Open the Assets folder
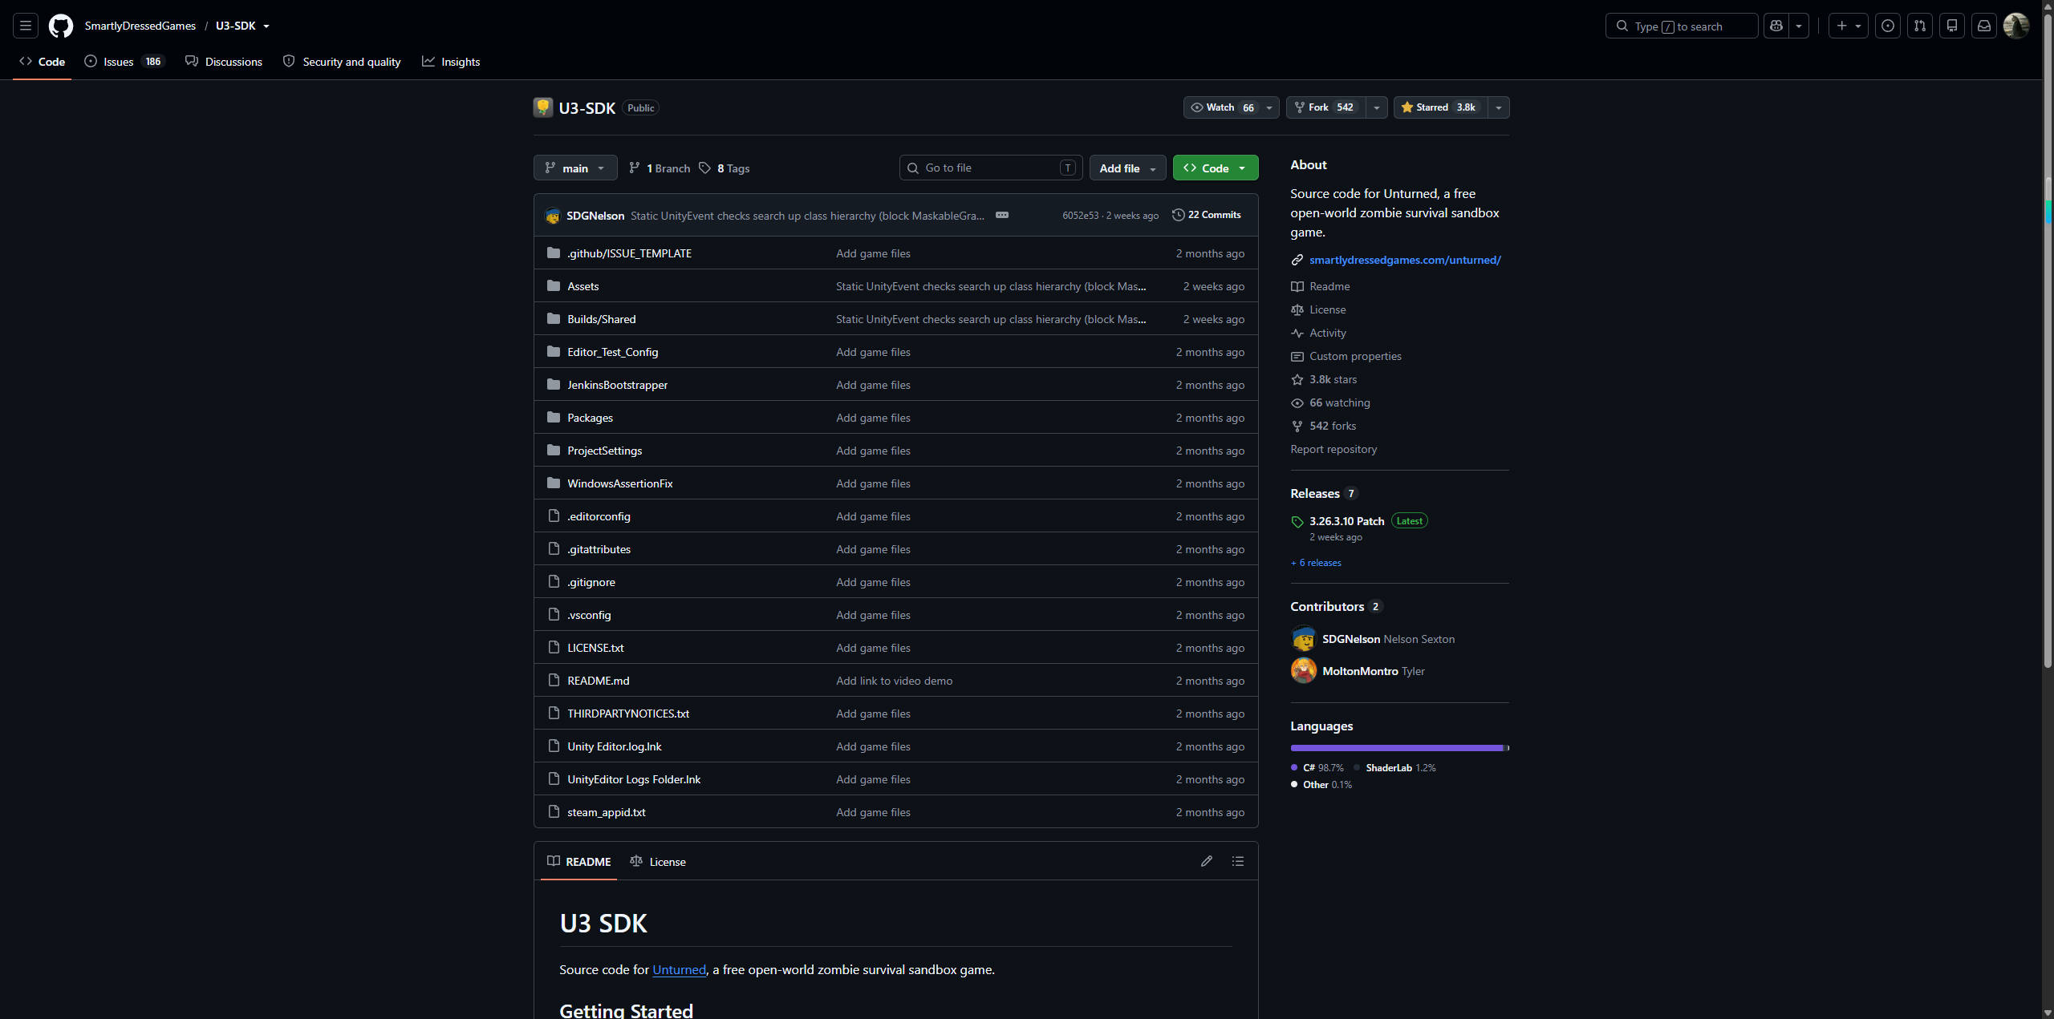Screen dimensions: 2054x1019 (x=583, y=286)
